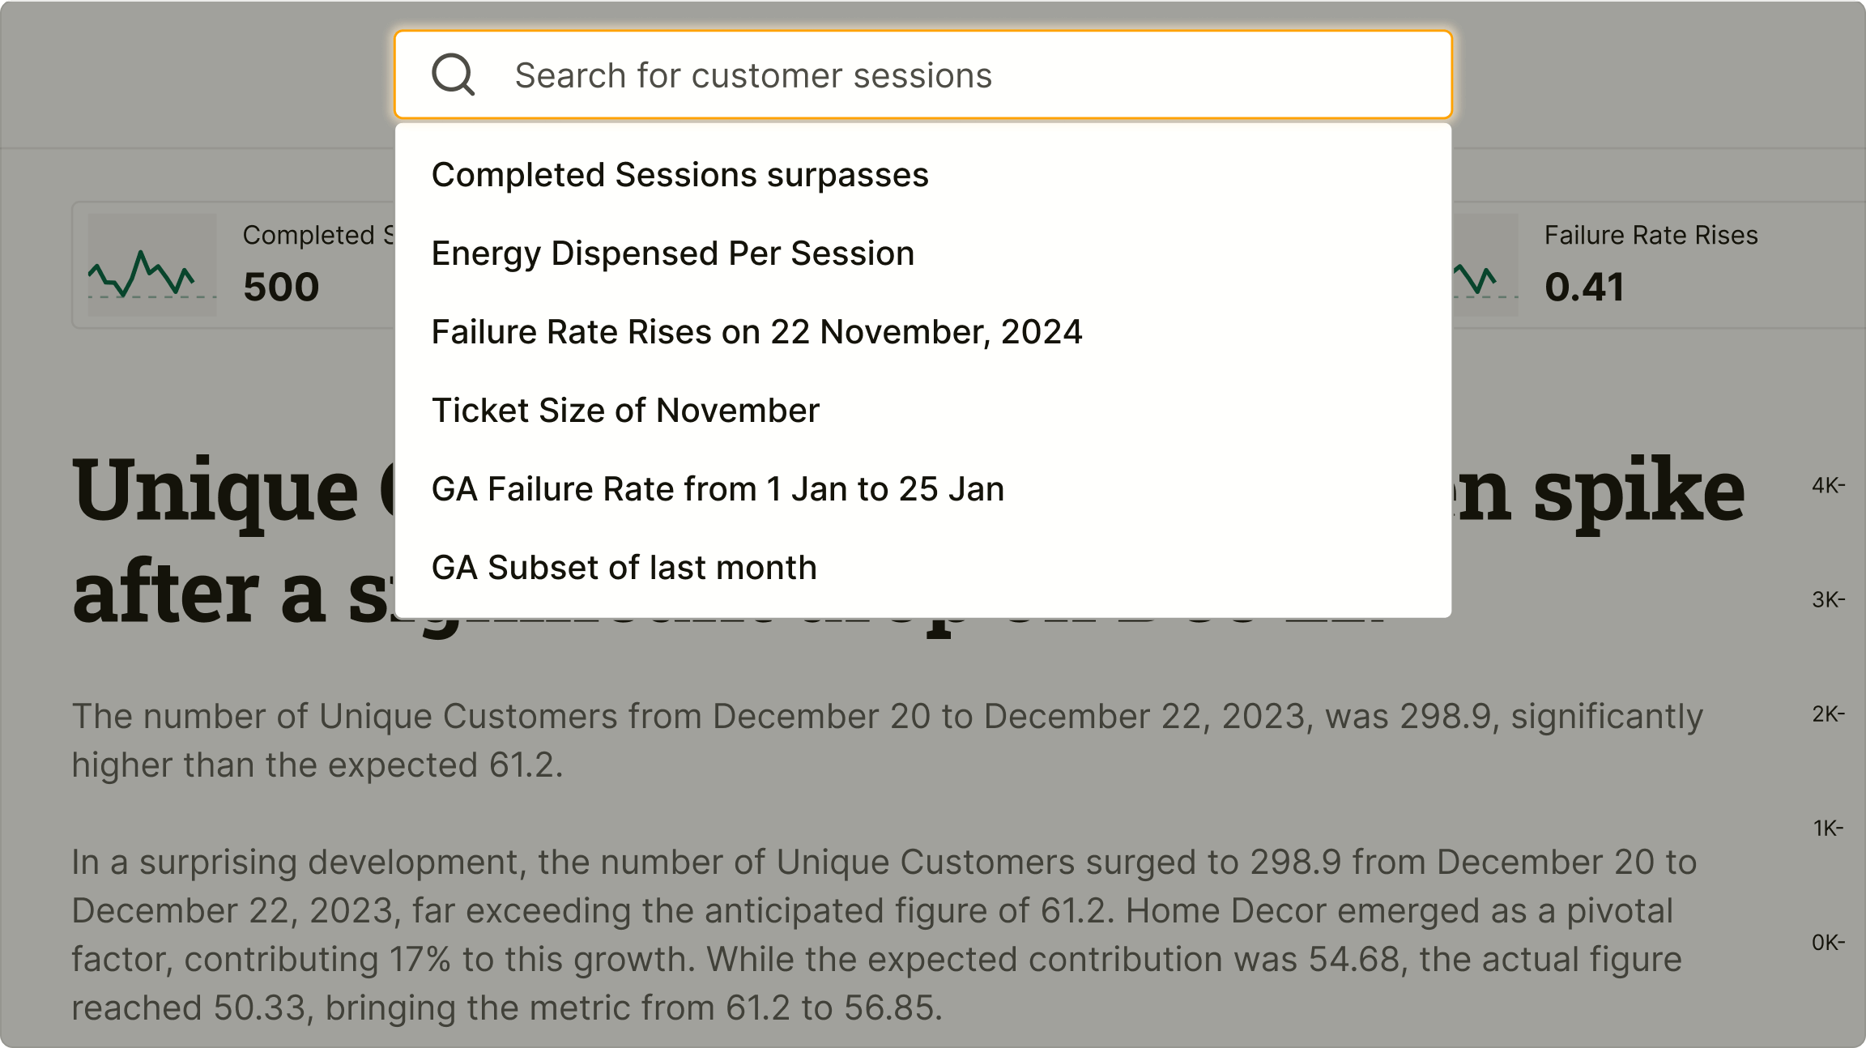
Task: Select the Completed Sessions surpasses suggestion
Action: click(680, 175)
